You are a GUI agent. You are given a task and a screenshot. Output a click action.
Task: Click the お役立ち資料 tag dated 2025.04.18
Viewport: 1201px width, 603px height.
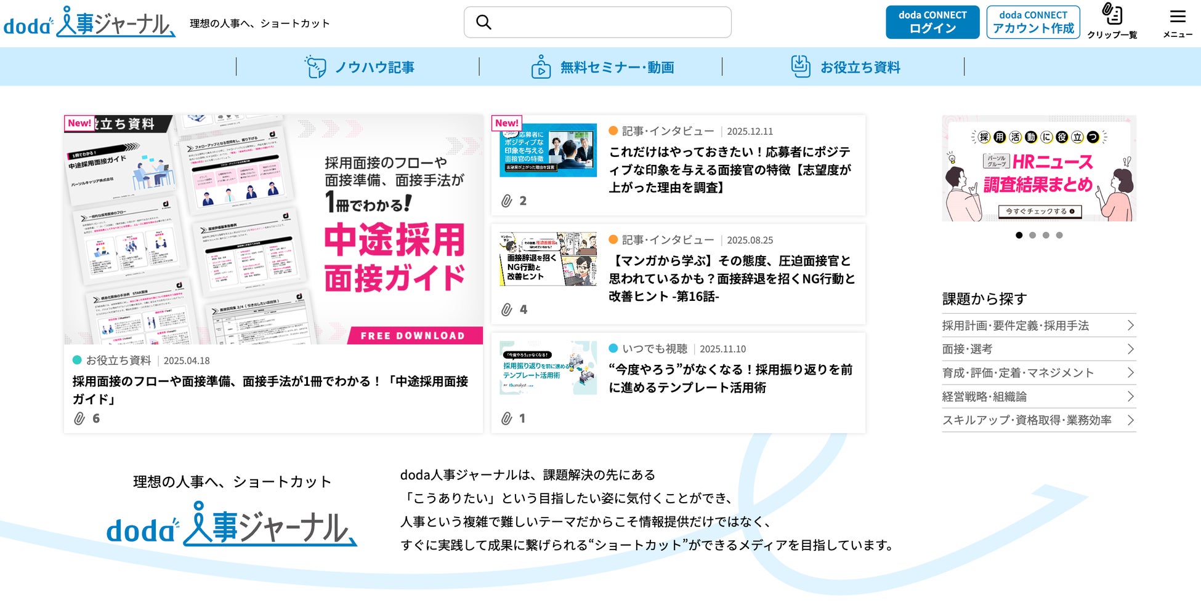(112, 361)
